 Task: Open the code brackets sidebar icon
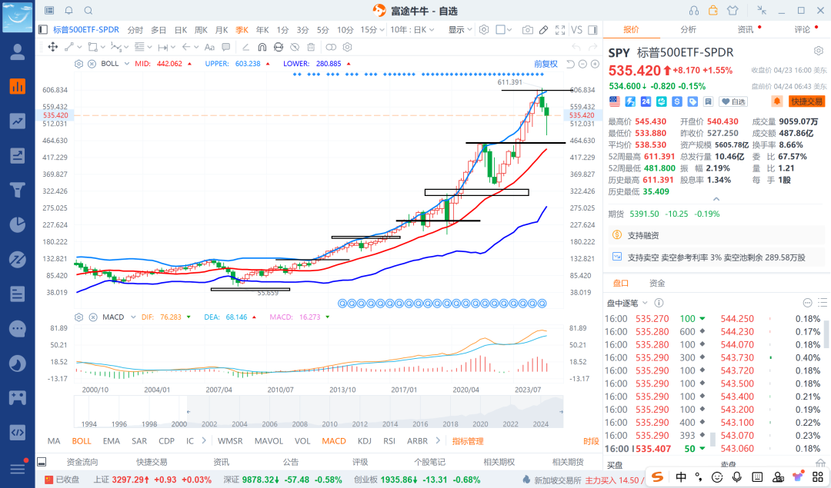pyautogui.click(x=18, y=433)
